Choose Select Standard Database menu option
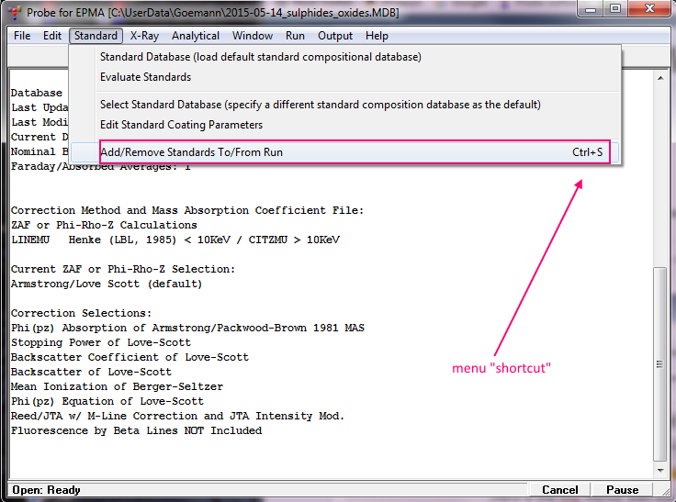The image size is (676, 502). coord(320,105)
